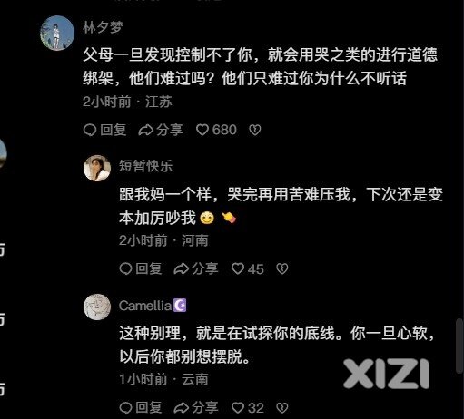Image resolution: width=464 pixels, height=419 pixels.
Task: Reply to Camellia's comment
Action: pos(141,407)
